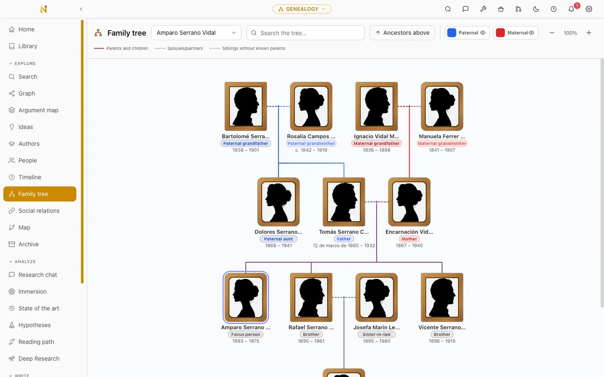Zoom out with the minus button
Viewport: 604px width, 377px height.
point(552,33)
